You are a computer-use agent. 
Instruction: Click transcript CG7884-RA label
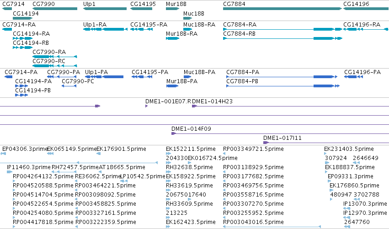pos(240,25)
